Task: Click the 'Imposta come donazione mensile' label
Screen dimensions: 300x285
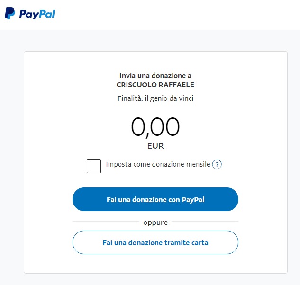Action: (158, 164)
